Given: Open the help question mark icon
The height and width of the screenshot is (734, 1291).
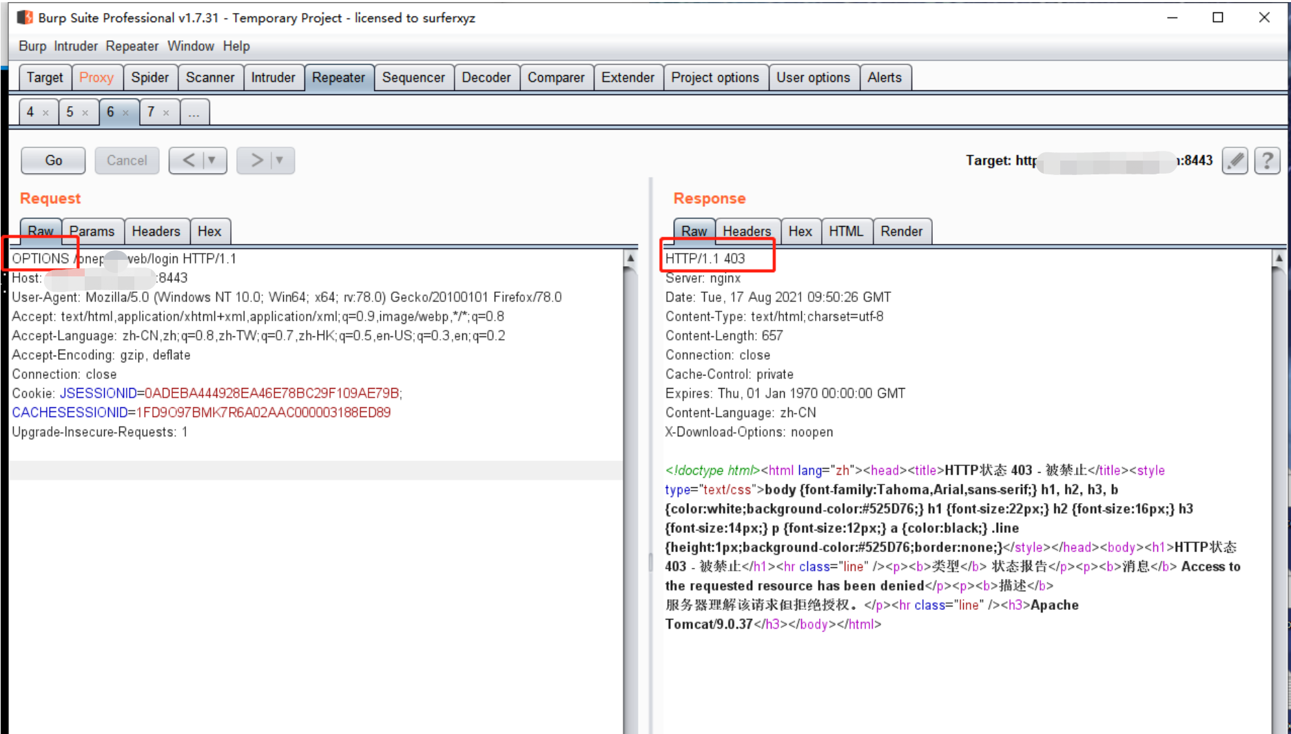Looking at the screenshot, I should point(1267,161).
